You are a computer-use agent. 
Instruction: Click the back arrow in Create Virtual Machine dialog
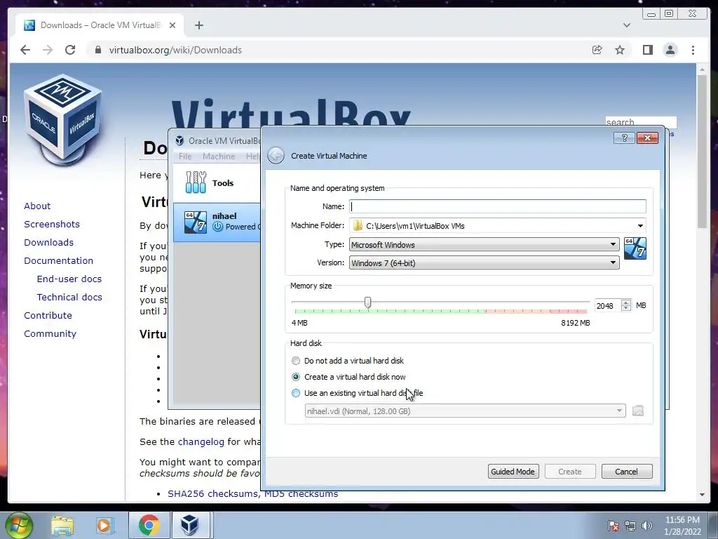tap(276, 155)
